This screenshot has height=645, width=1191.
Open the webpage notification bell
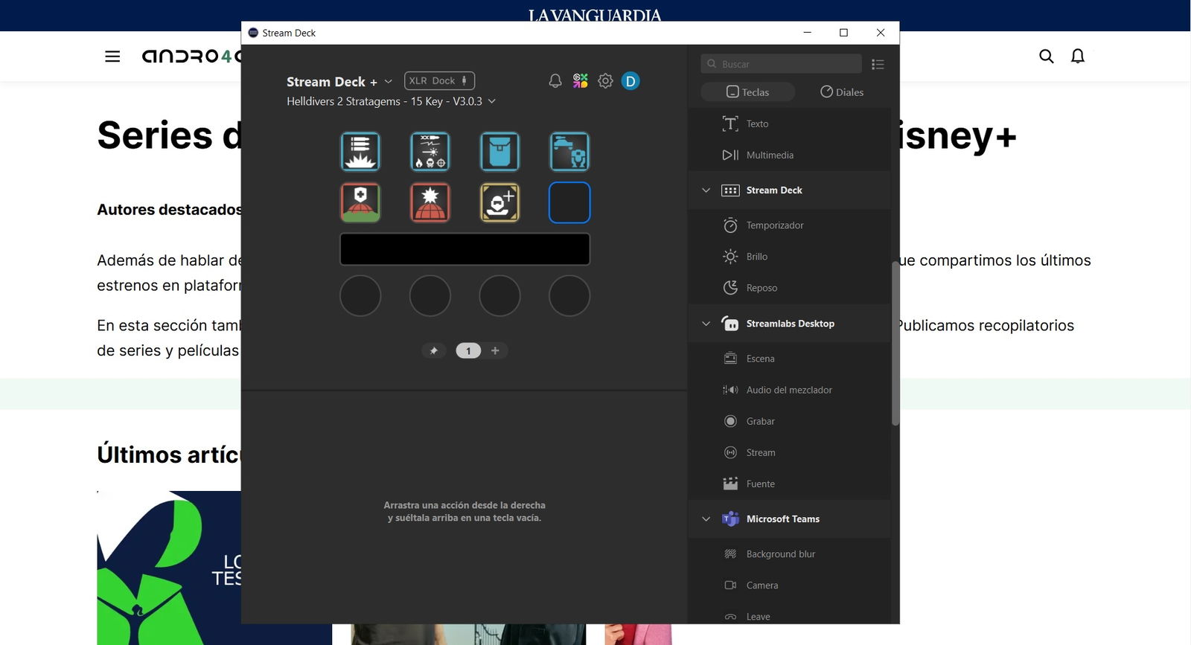point(1078,57)
